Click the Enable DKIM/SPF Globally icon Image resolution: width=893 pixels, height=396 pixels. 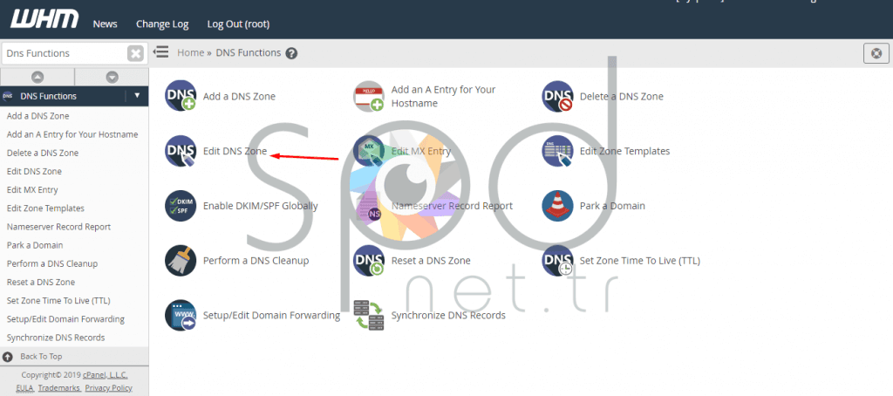click(181, 206)
